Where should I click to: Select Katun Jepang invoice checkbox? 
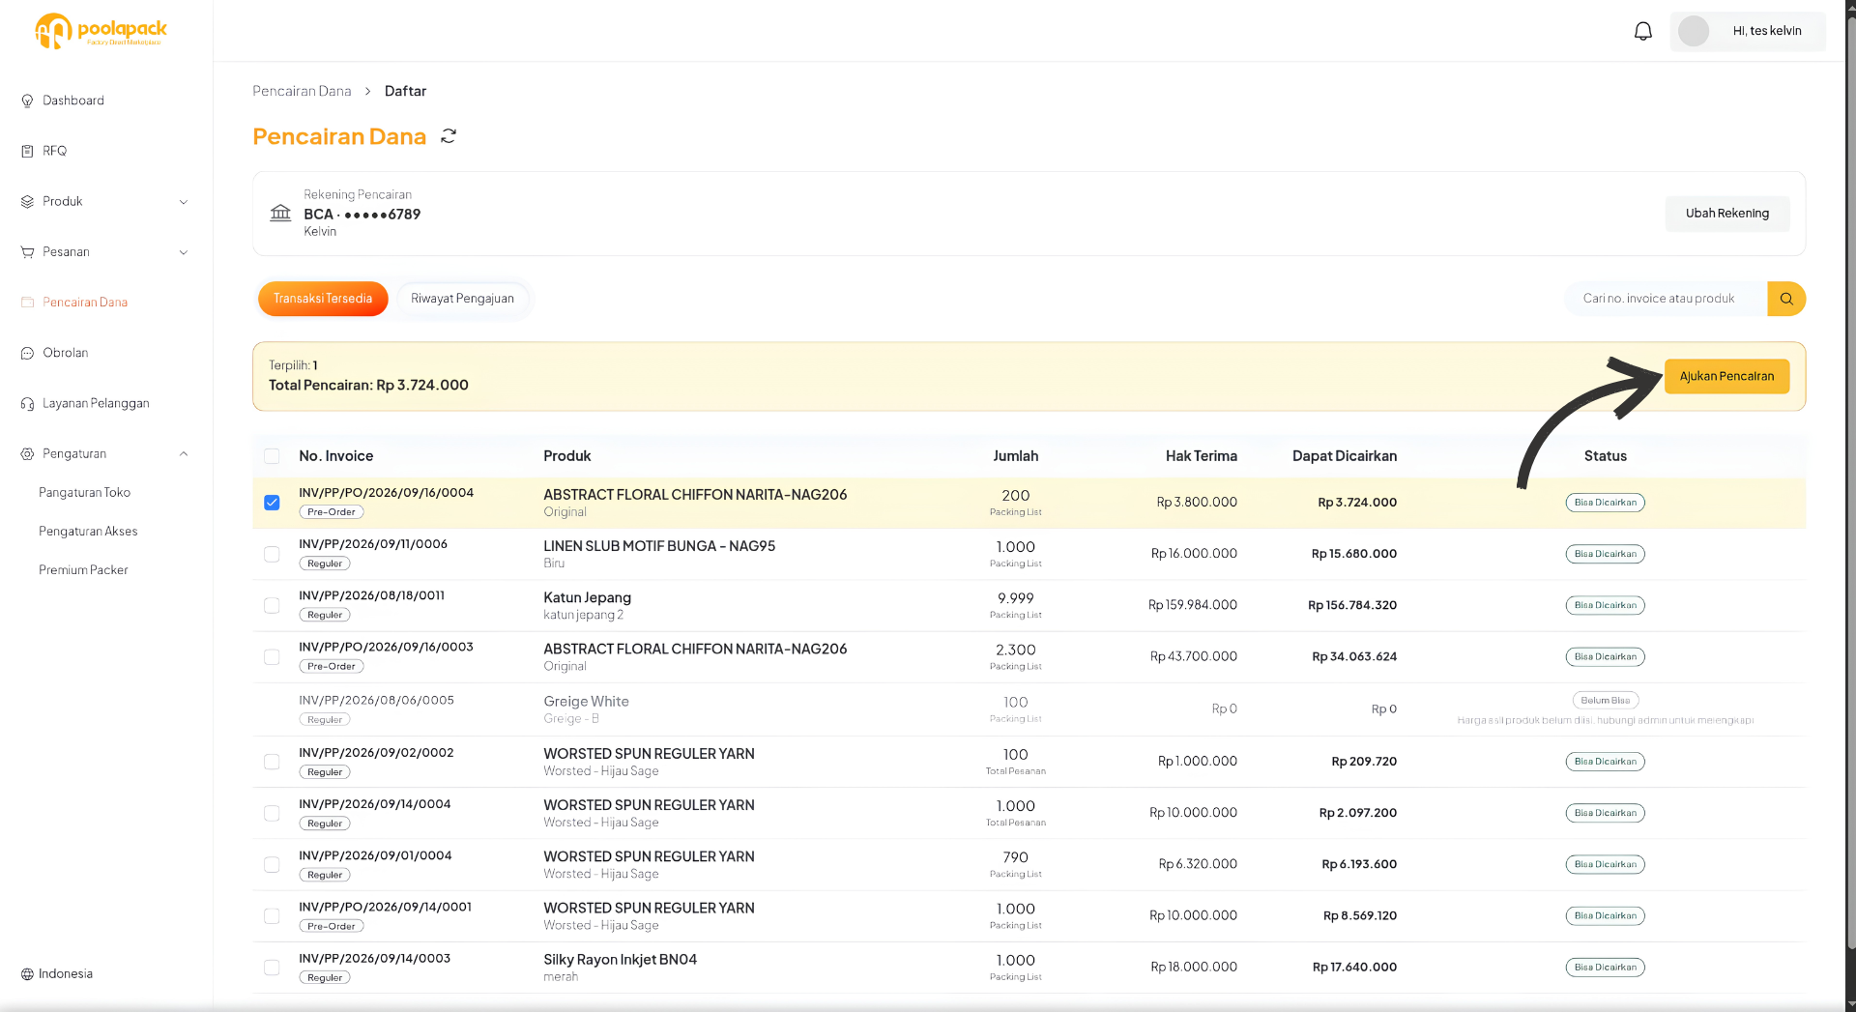(x=272, y=605)
